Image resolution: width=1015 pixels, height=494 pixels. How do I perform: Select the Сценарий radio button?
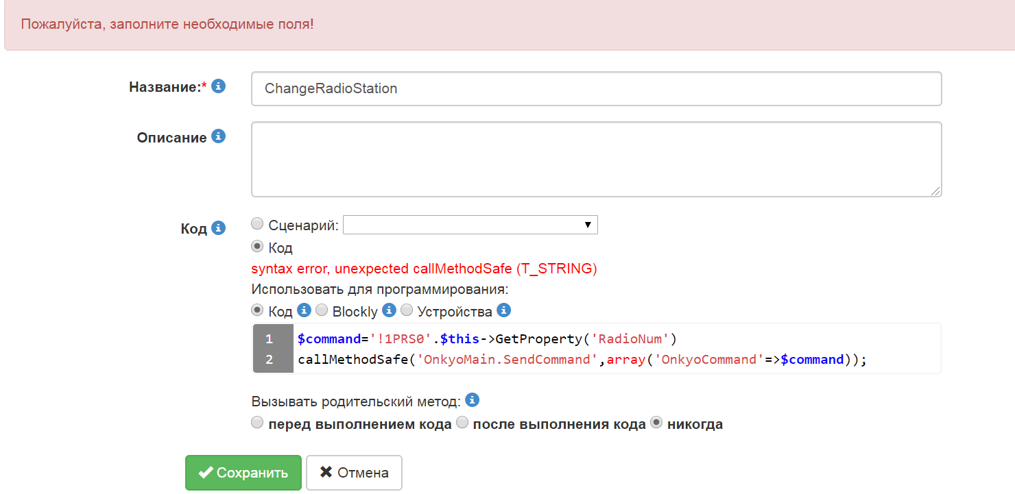pos(257,224)
